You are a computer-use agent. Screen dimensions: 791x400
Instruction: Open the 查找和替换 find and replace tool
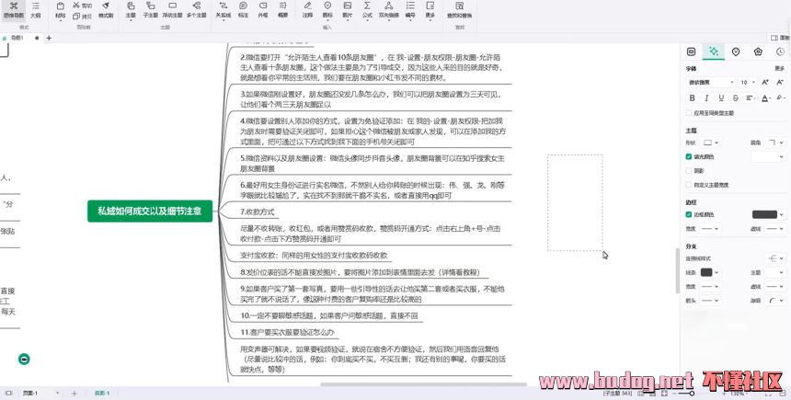coord(462,10)
